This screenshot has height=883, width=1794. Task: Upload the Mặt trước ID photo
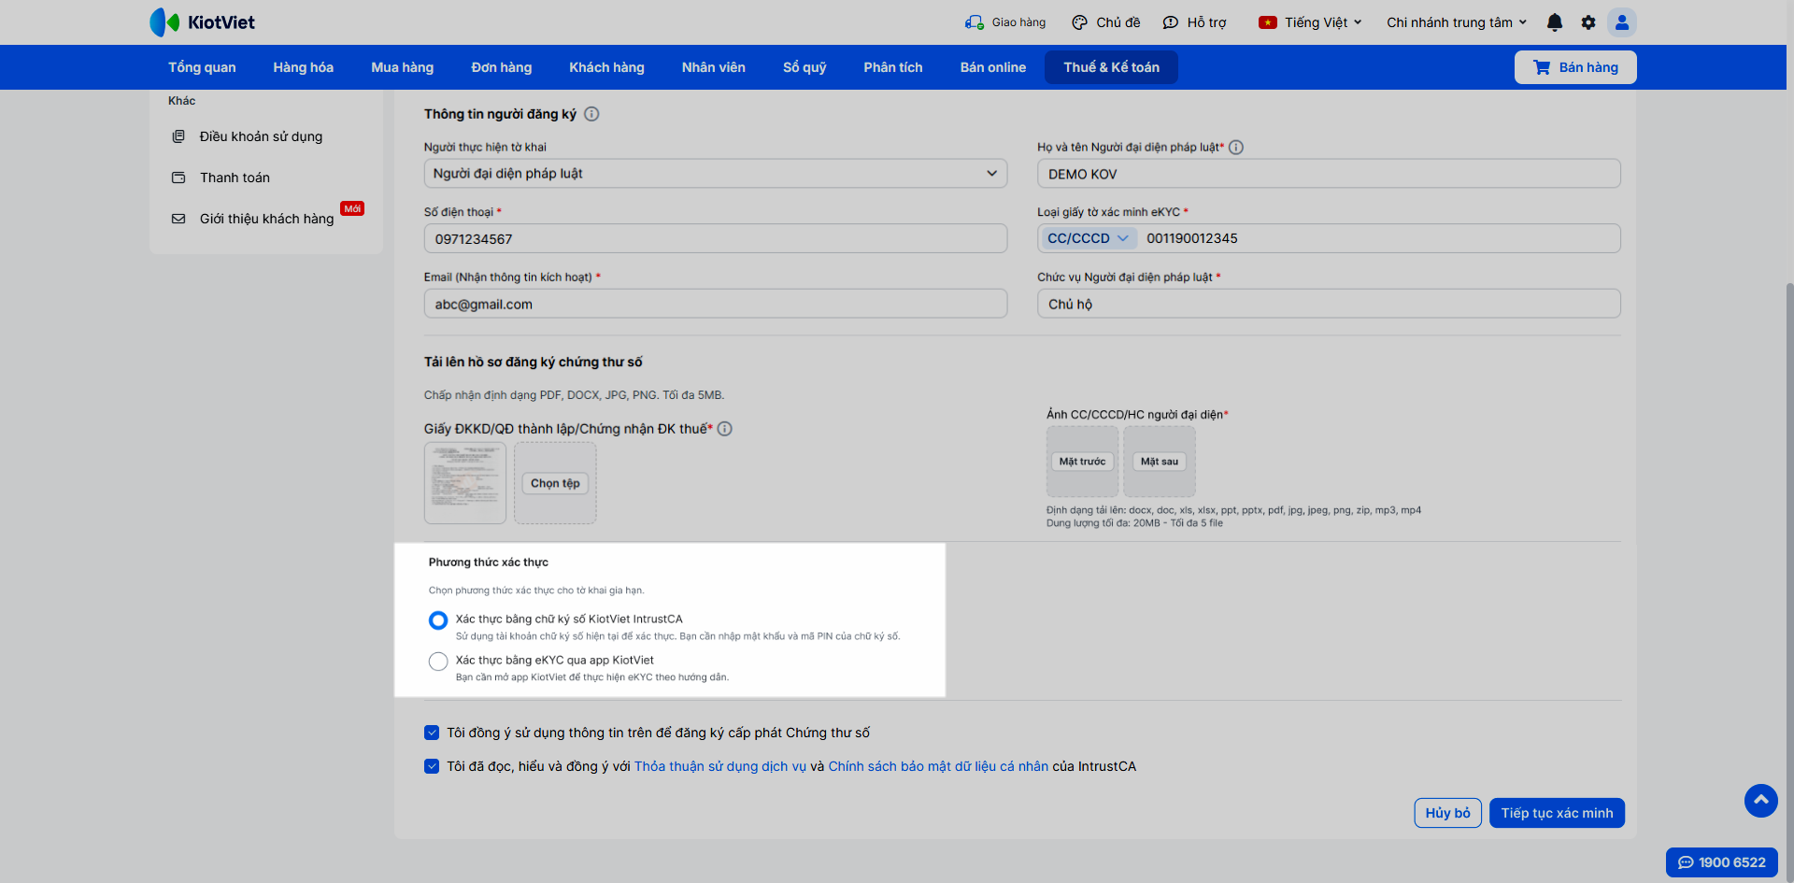click(1082, 462)
